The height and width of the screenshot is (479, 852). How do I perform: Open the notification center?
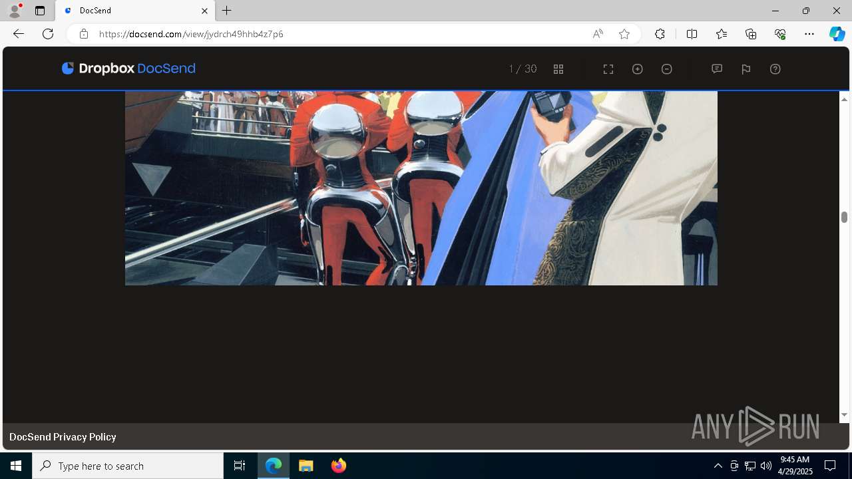pyautogui.click(x=830, y=466)
